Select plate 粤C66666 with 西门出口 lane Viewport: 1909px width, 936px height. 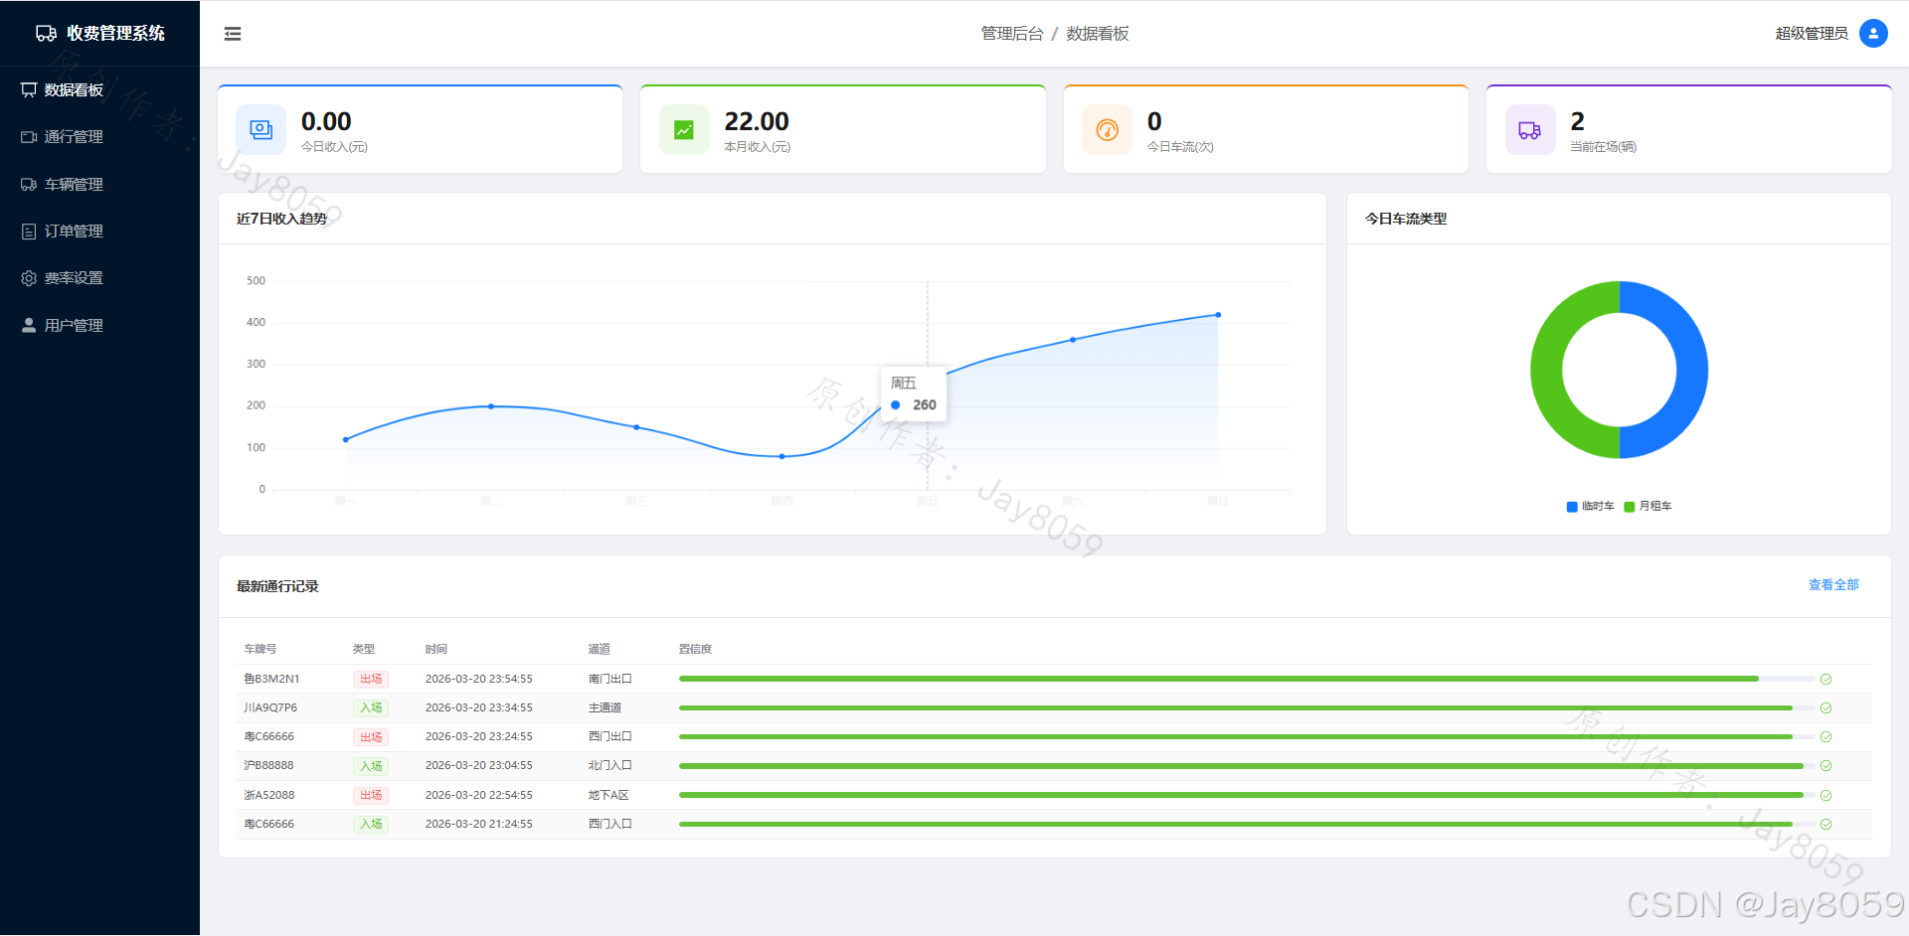(x=269, y=737)
